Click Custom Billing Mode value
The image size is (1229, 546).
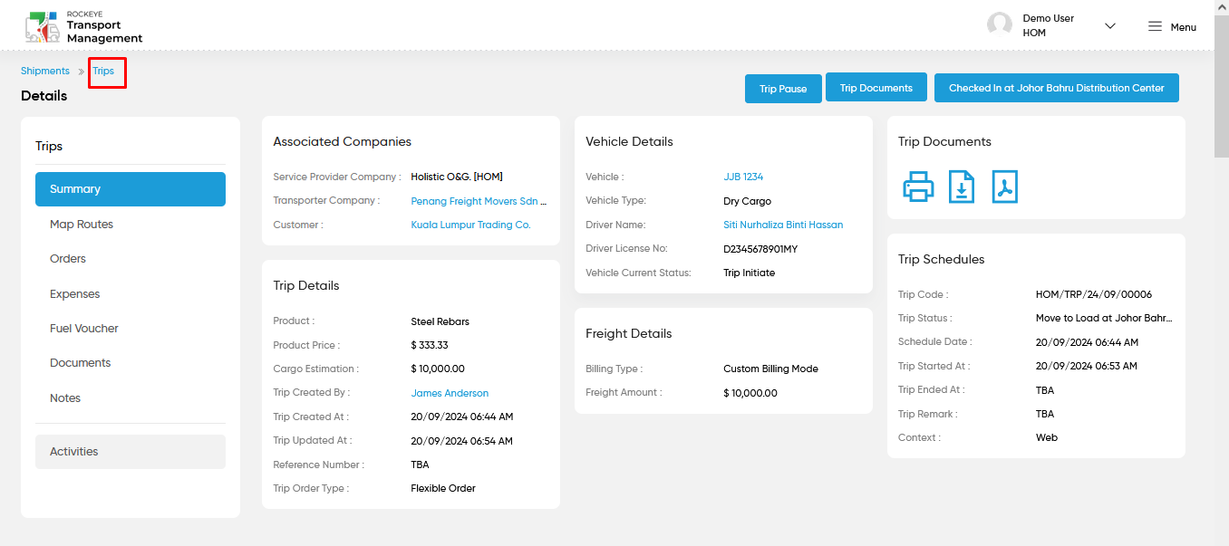[x=770, y=369]
